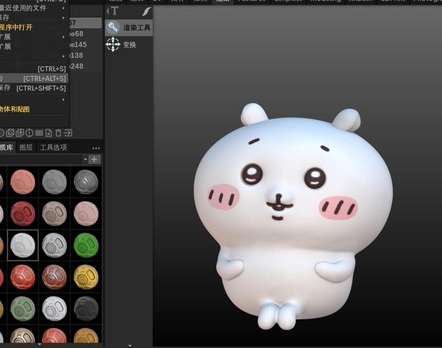The height and width of the screenshot is (348, 442).
Task: Click the grid icon in layer toolbar
Action: pos(39,133)
